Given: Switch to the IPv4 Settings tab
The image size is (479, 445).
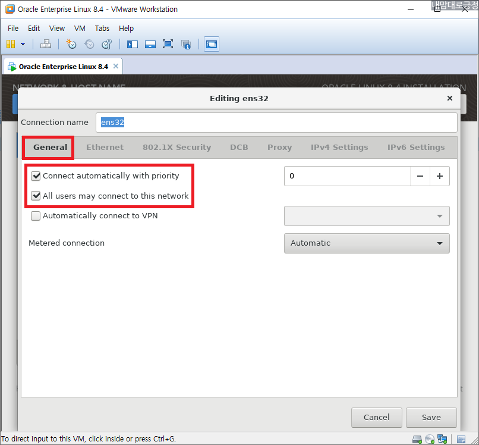Looking at the screenshot, I should click(x=339, y=148).
